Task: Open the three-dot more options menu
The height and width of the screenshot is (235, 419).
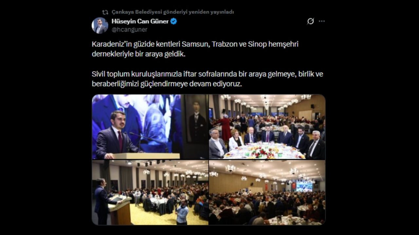Action: click(x=322, y=21)
